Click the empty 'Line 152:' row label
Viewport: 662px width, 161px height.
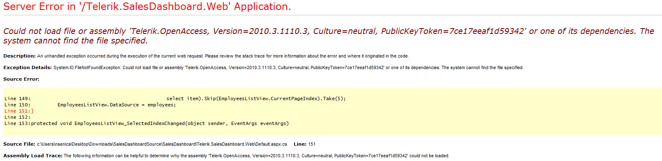coord(17,117)
